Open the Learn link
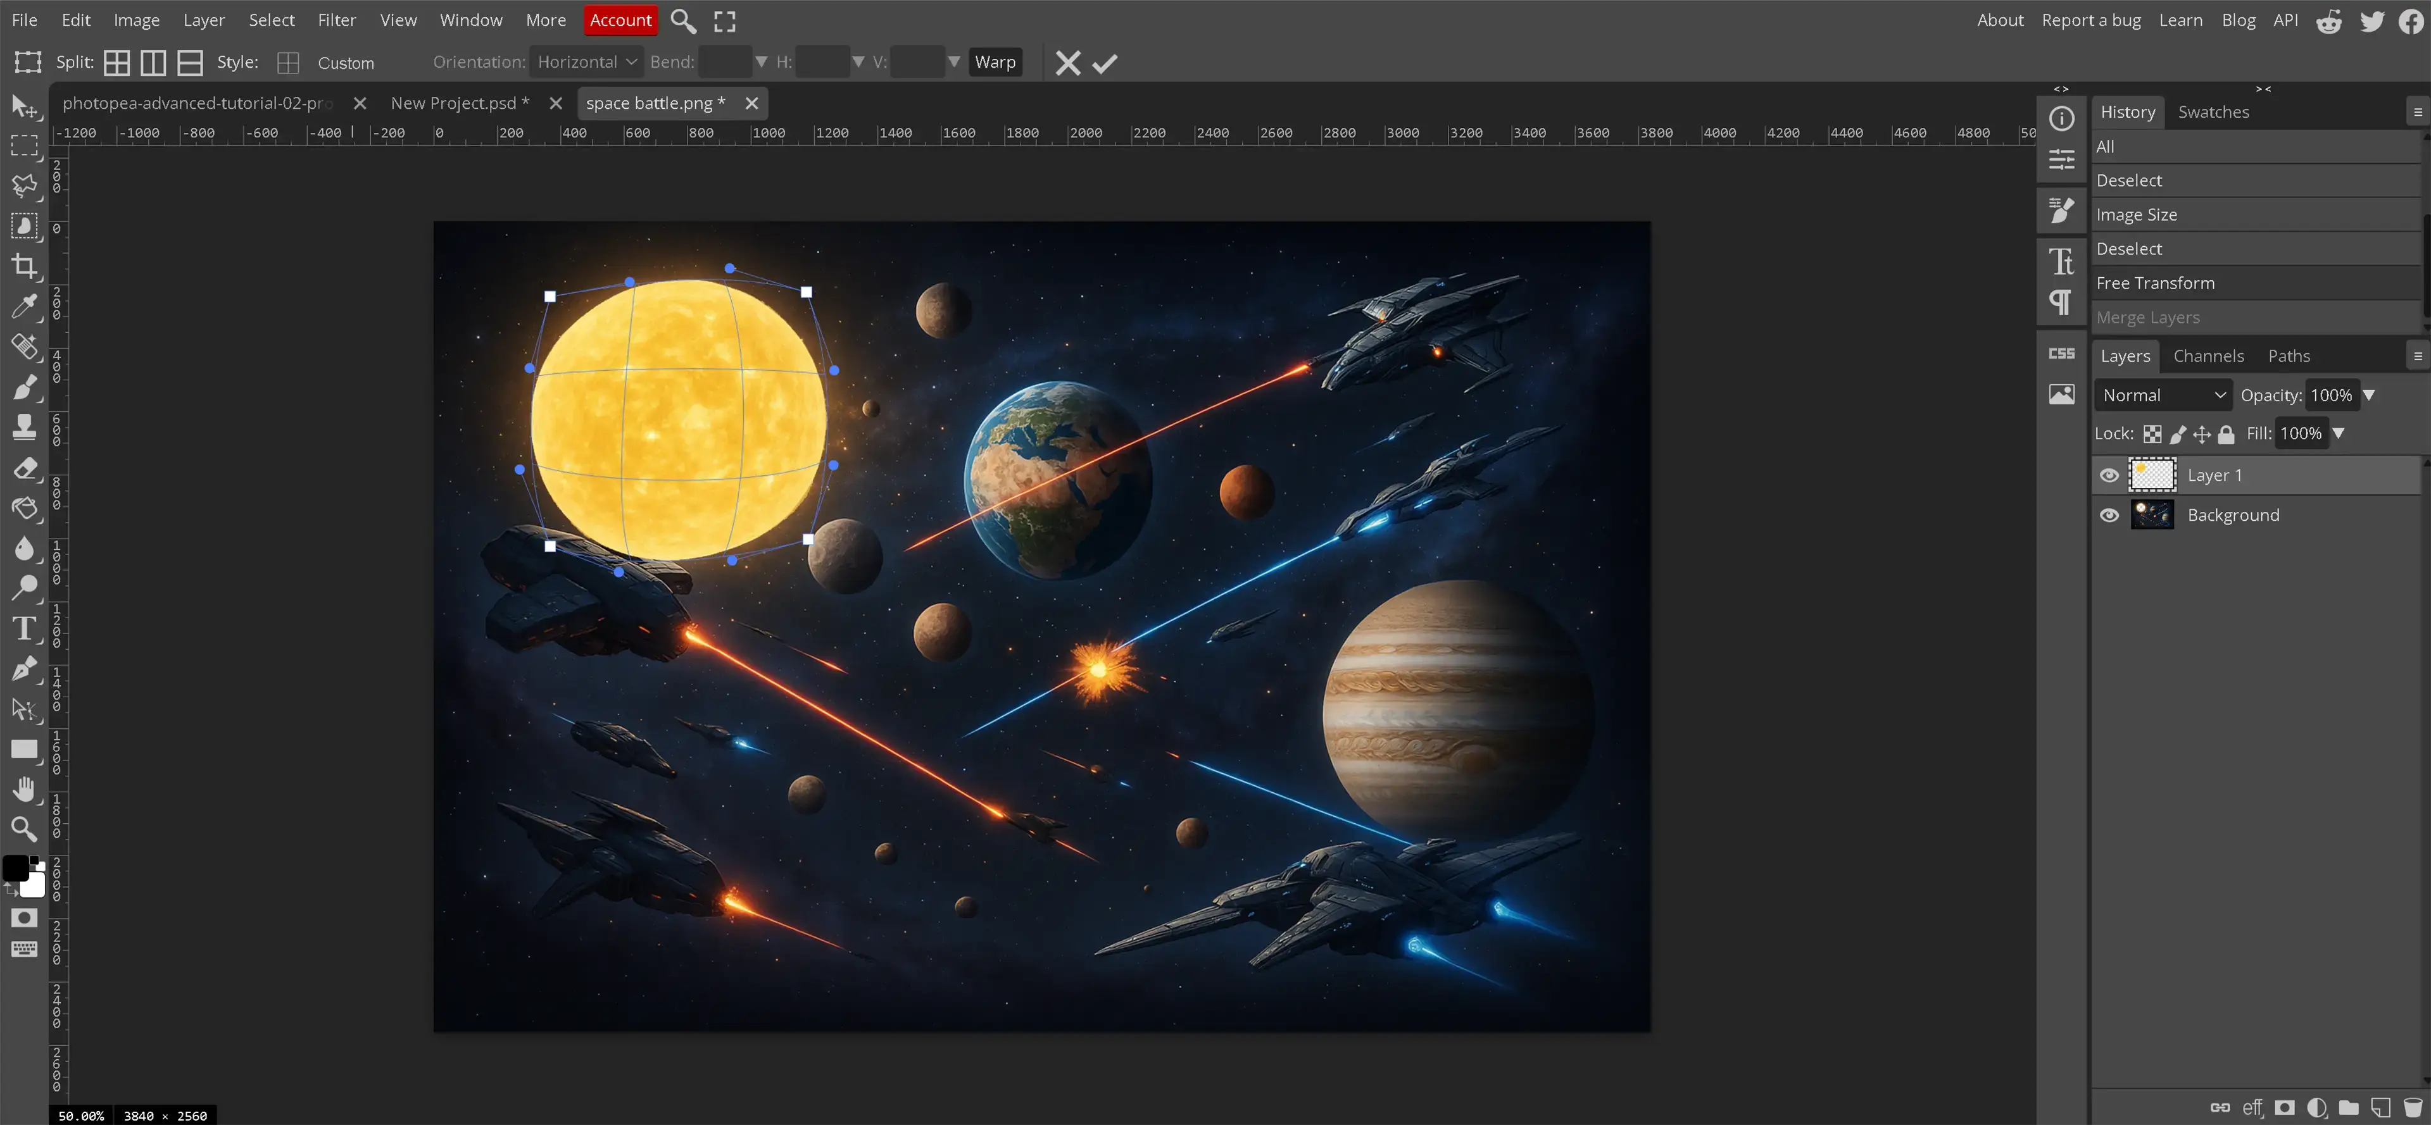 [x=2180, y=20]
